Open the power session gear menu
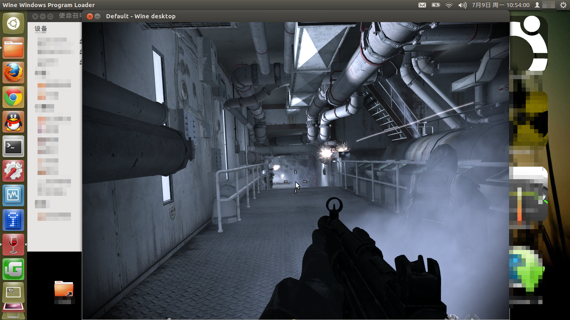 563,5
